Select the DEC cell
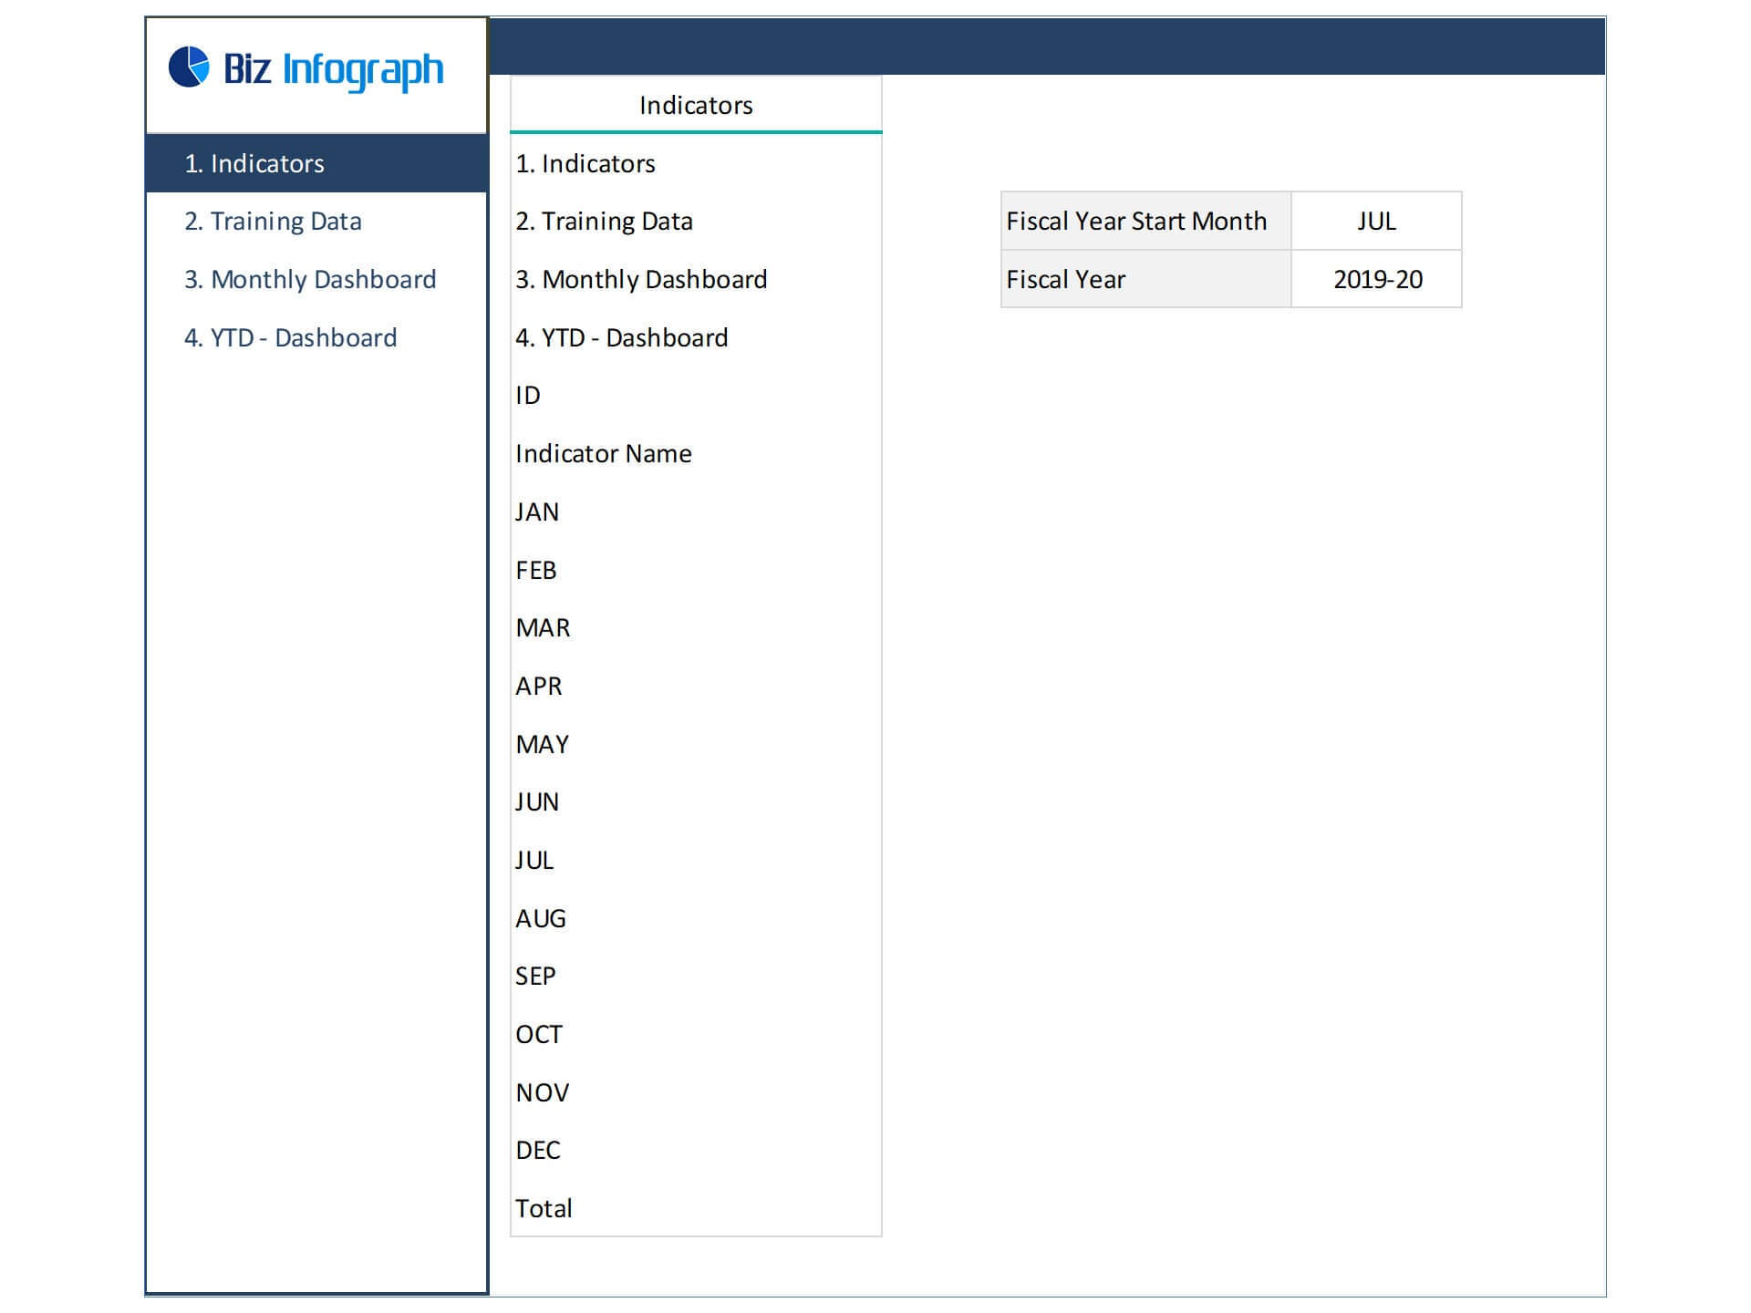Viewport: 1751px width, 1313px height. pyautogui.click(x=696, y=1150)
